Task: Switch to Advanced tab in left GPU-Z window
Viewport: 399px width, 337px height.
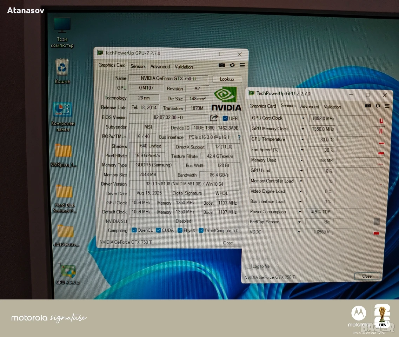Action: (160, 66)
